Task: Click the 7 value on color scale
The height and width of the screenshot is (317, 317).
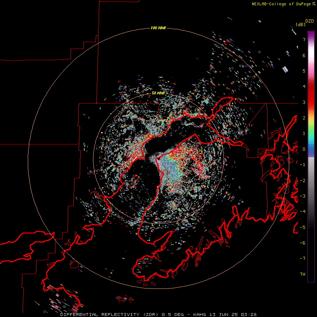Action: pos(304,39)
